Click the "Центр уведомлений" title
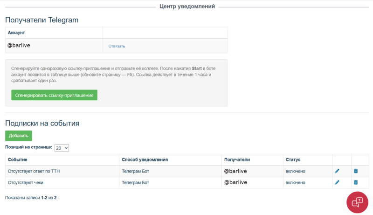373x215 pixels. click(x=187, y=7)
